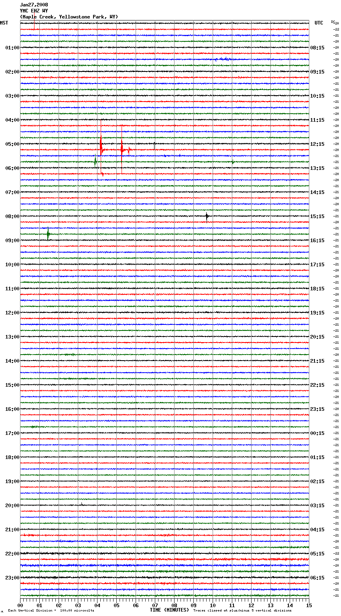Click the 05:15 UTC time label

coord(317,554)
